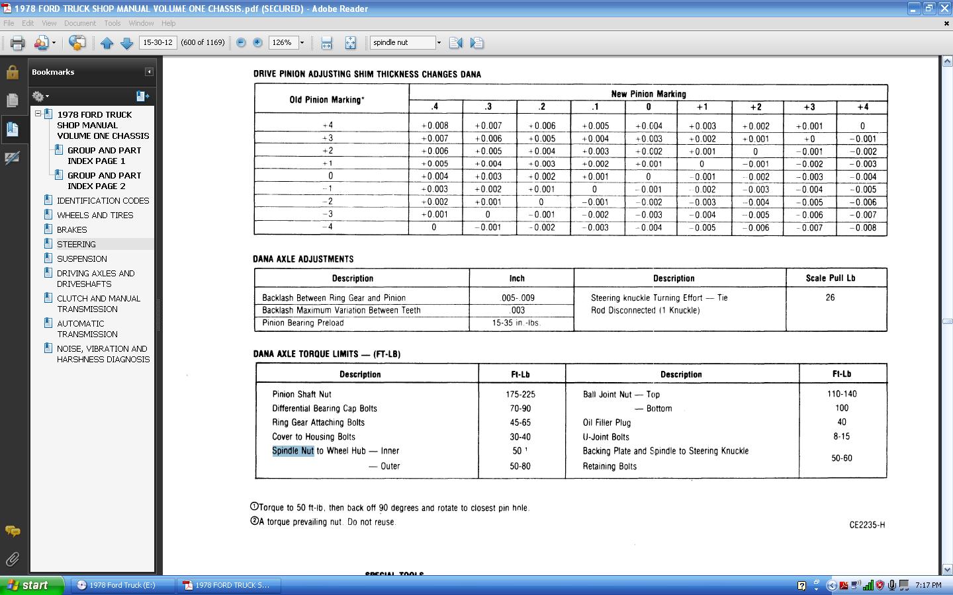Open the Document menu

pyautogui.click(x=79, y=23)
